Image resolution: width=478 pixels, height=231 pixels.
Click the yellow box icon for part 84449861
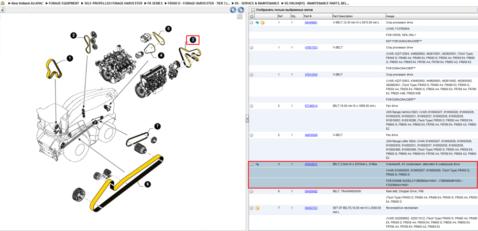click(262, 22)
